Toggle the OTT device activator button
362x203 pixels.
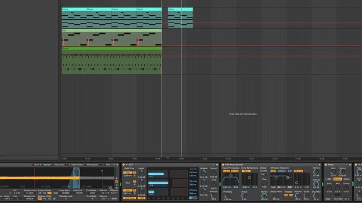[x=123, y=165]
